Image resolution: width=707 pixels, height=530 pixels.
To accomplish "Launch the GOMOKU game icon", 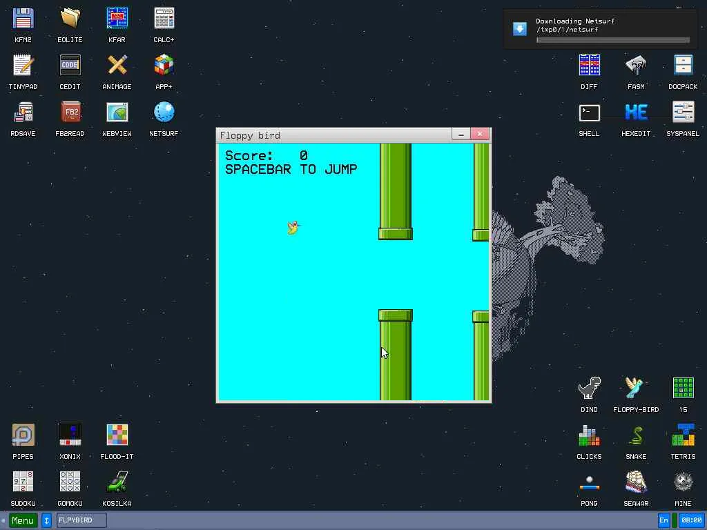I will point(70,482).
